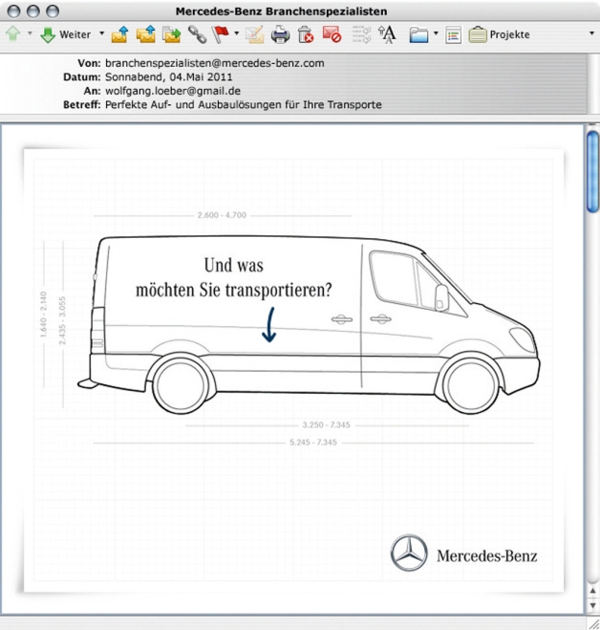600x630 pixels.
Task: Click the Weiter next-message button
Action: coord(65,34)
